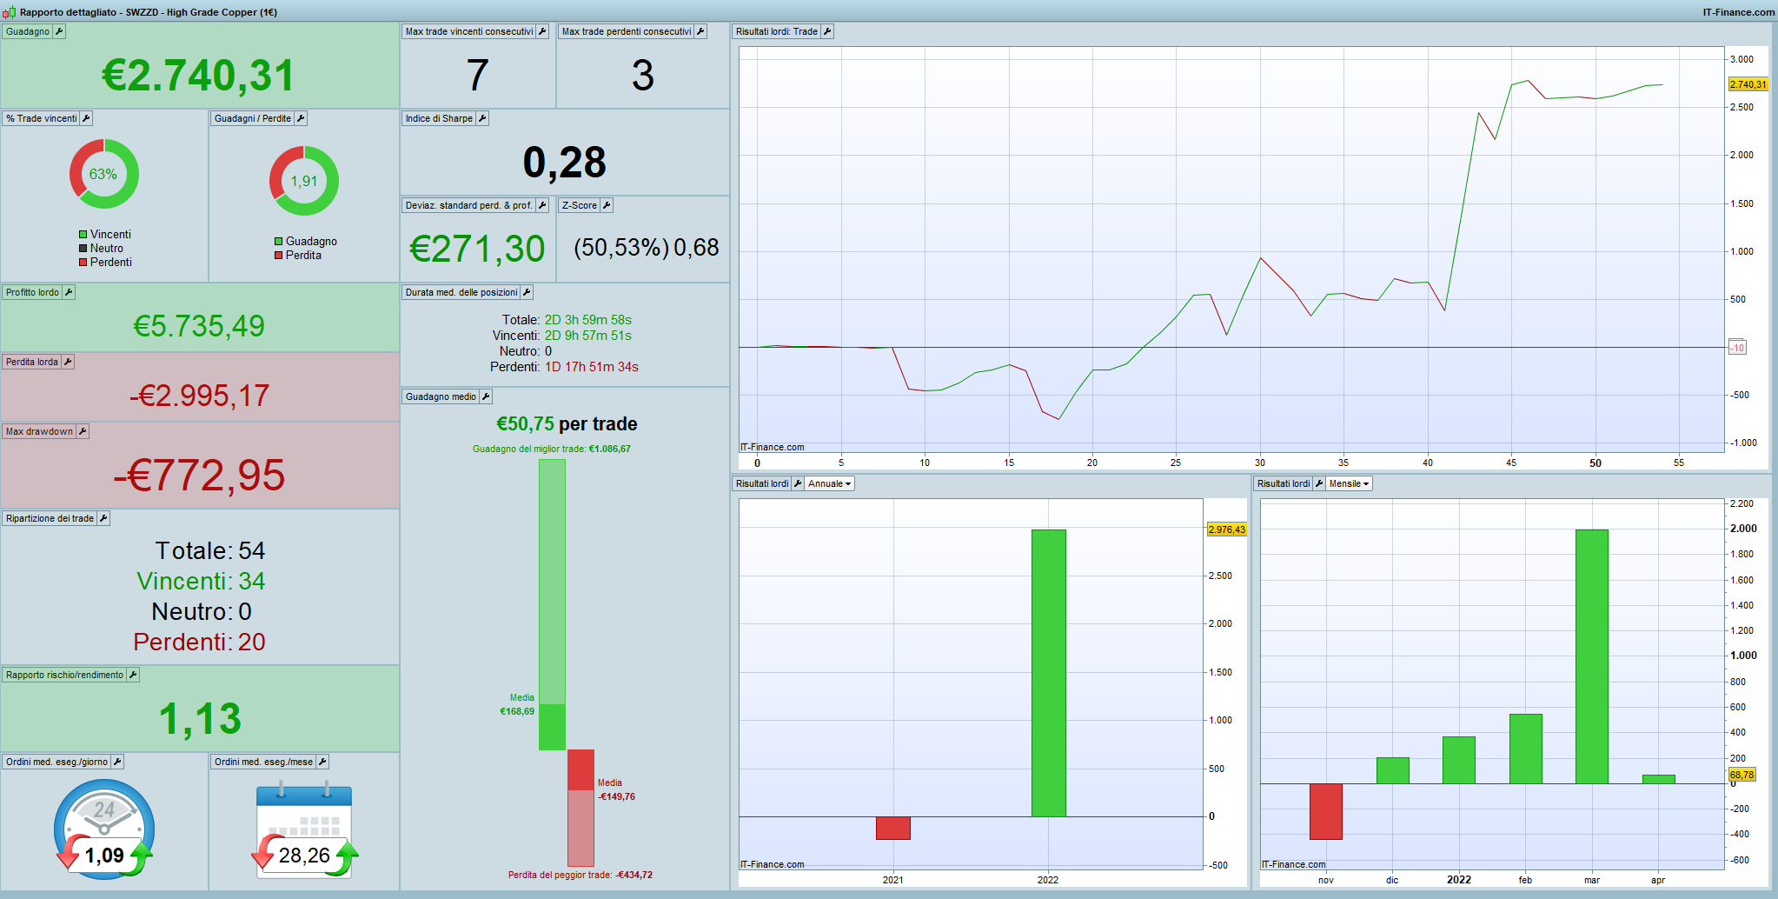Viewport: 1778px width, 899px height.
Task: Click the 'Perdenti: 20' trade count
Action: point(200,643)
